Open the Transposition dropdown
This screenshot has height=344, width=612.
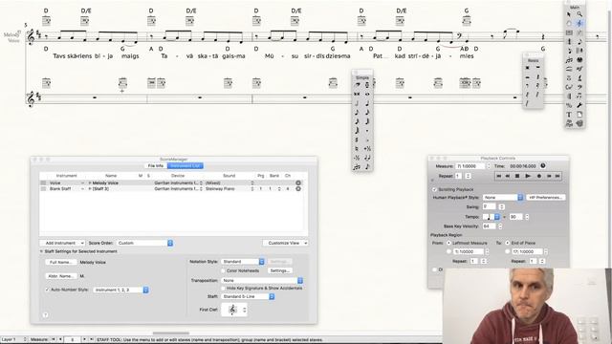pos(262,280)
